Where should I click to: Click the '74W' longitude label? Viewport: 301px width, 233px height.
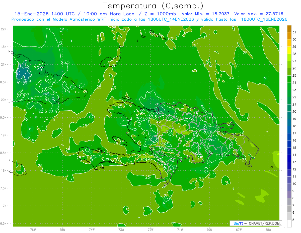click(x=92, y=230)
